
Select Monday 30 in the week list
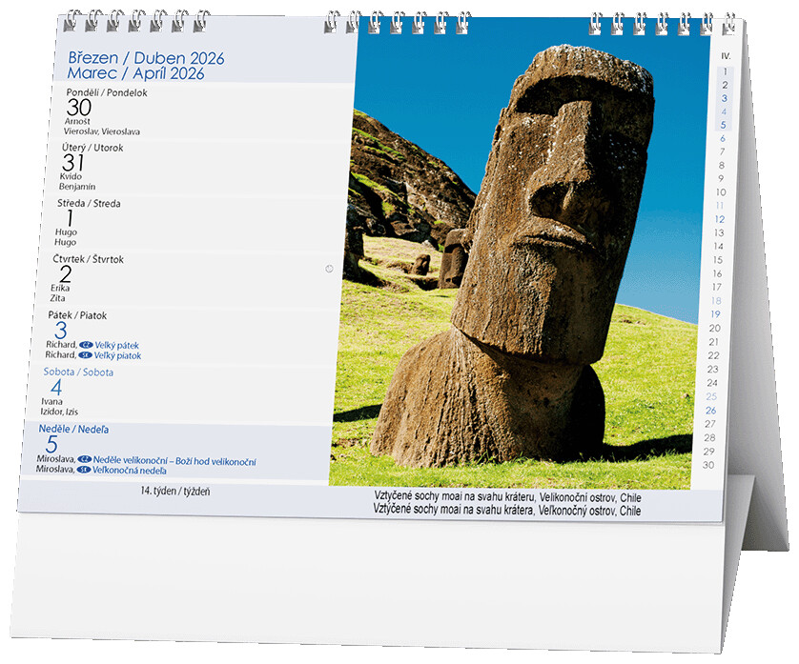[x=78, y=108]
